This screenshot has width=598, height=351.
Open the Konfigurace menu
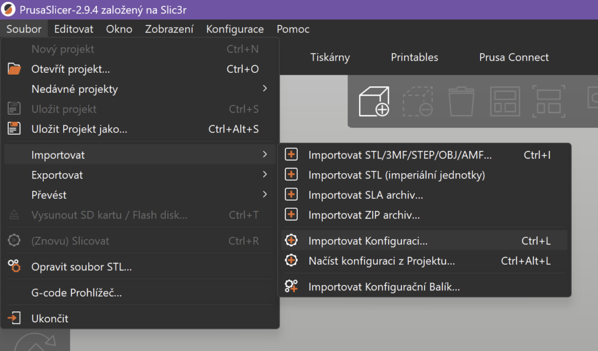235,29
